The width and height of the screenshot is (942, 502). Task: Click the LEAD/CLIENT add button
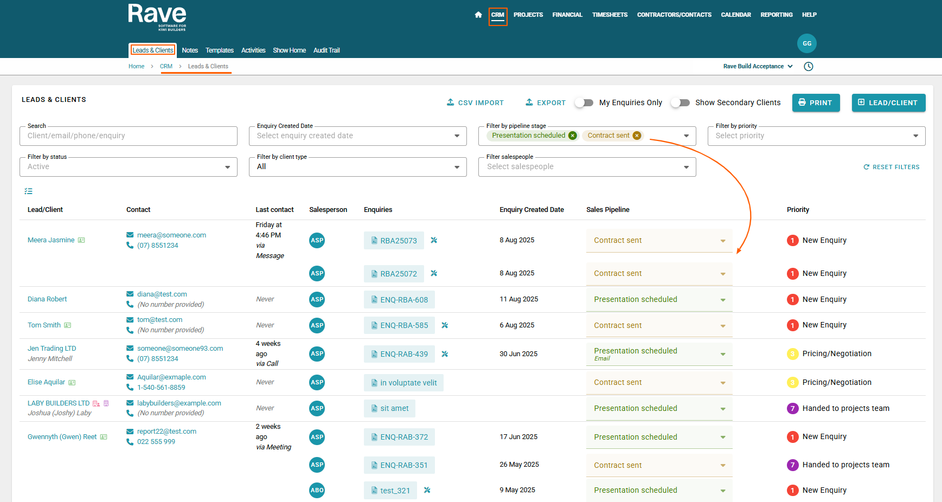(x=888, y=102)
